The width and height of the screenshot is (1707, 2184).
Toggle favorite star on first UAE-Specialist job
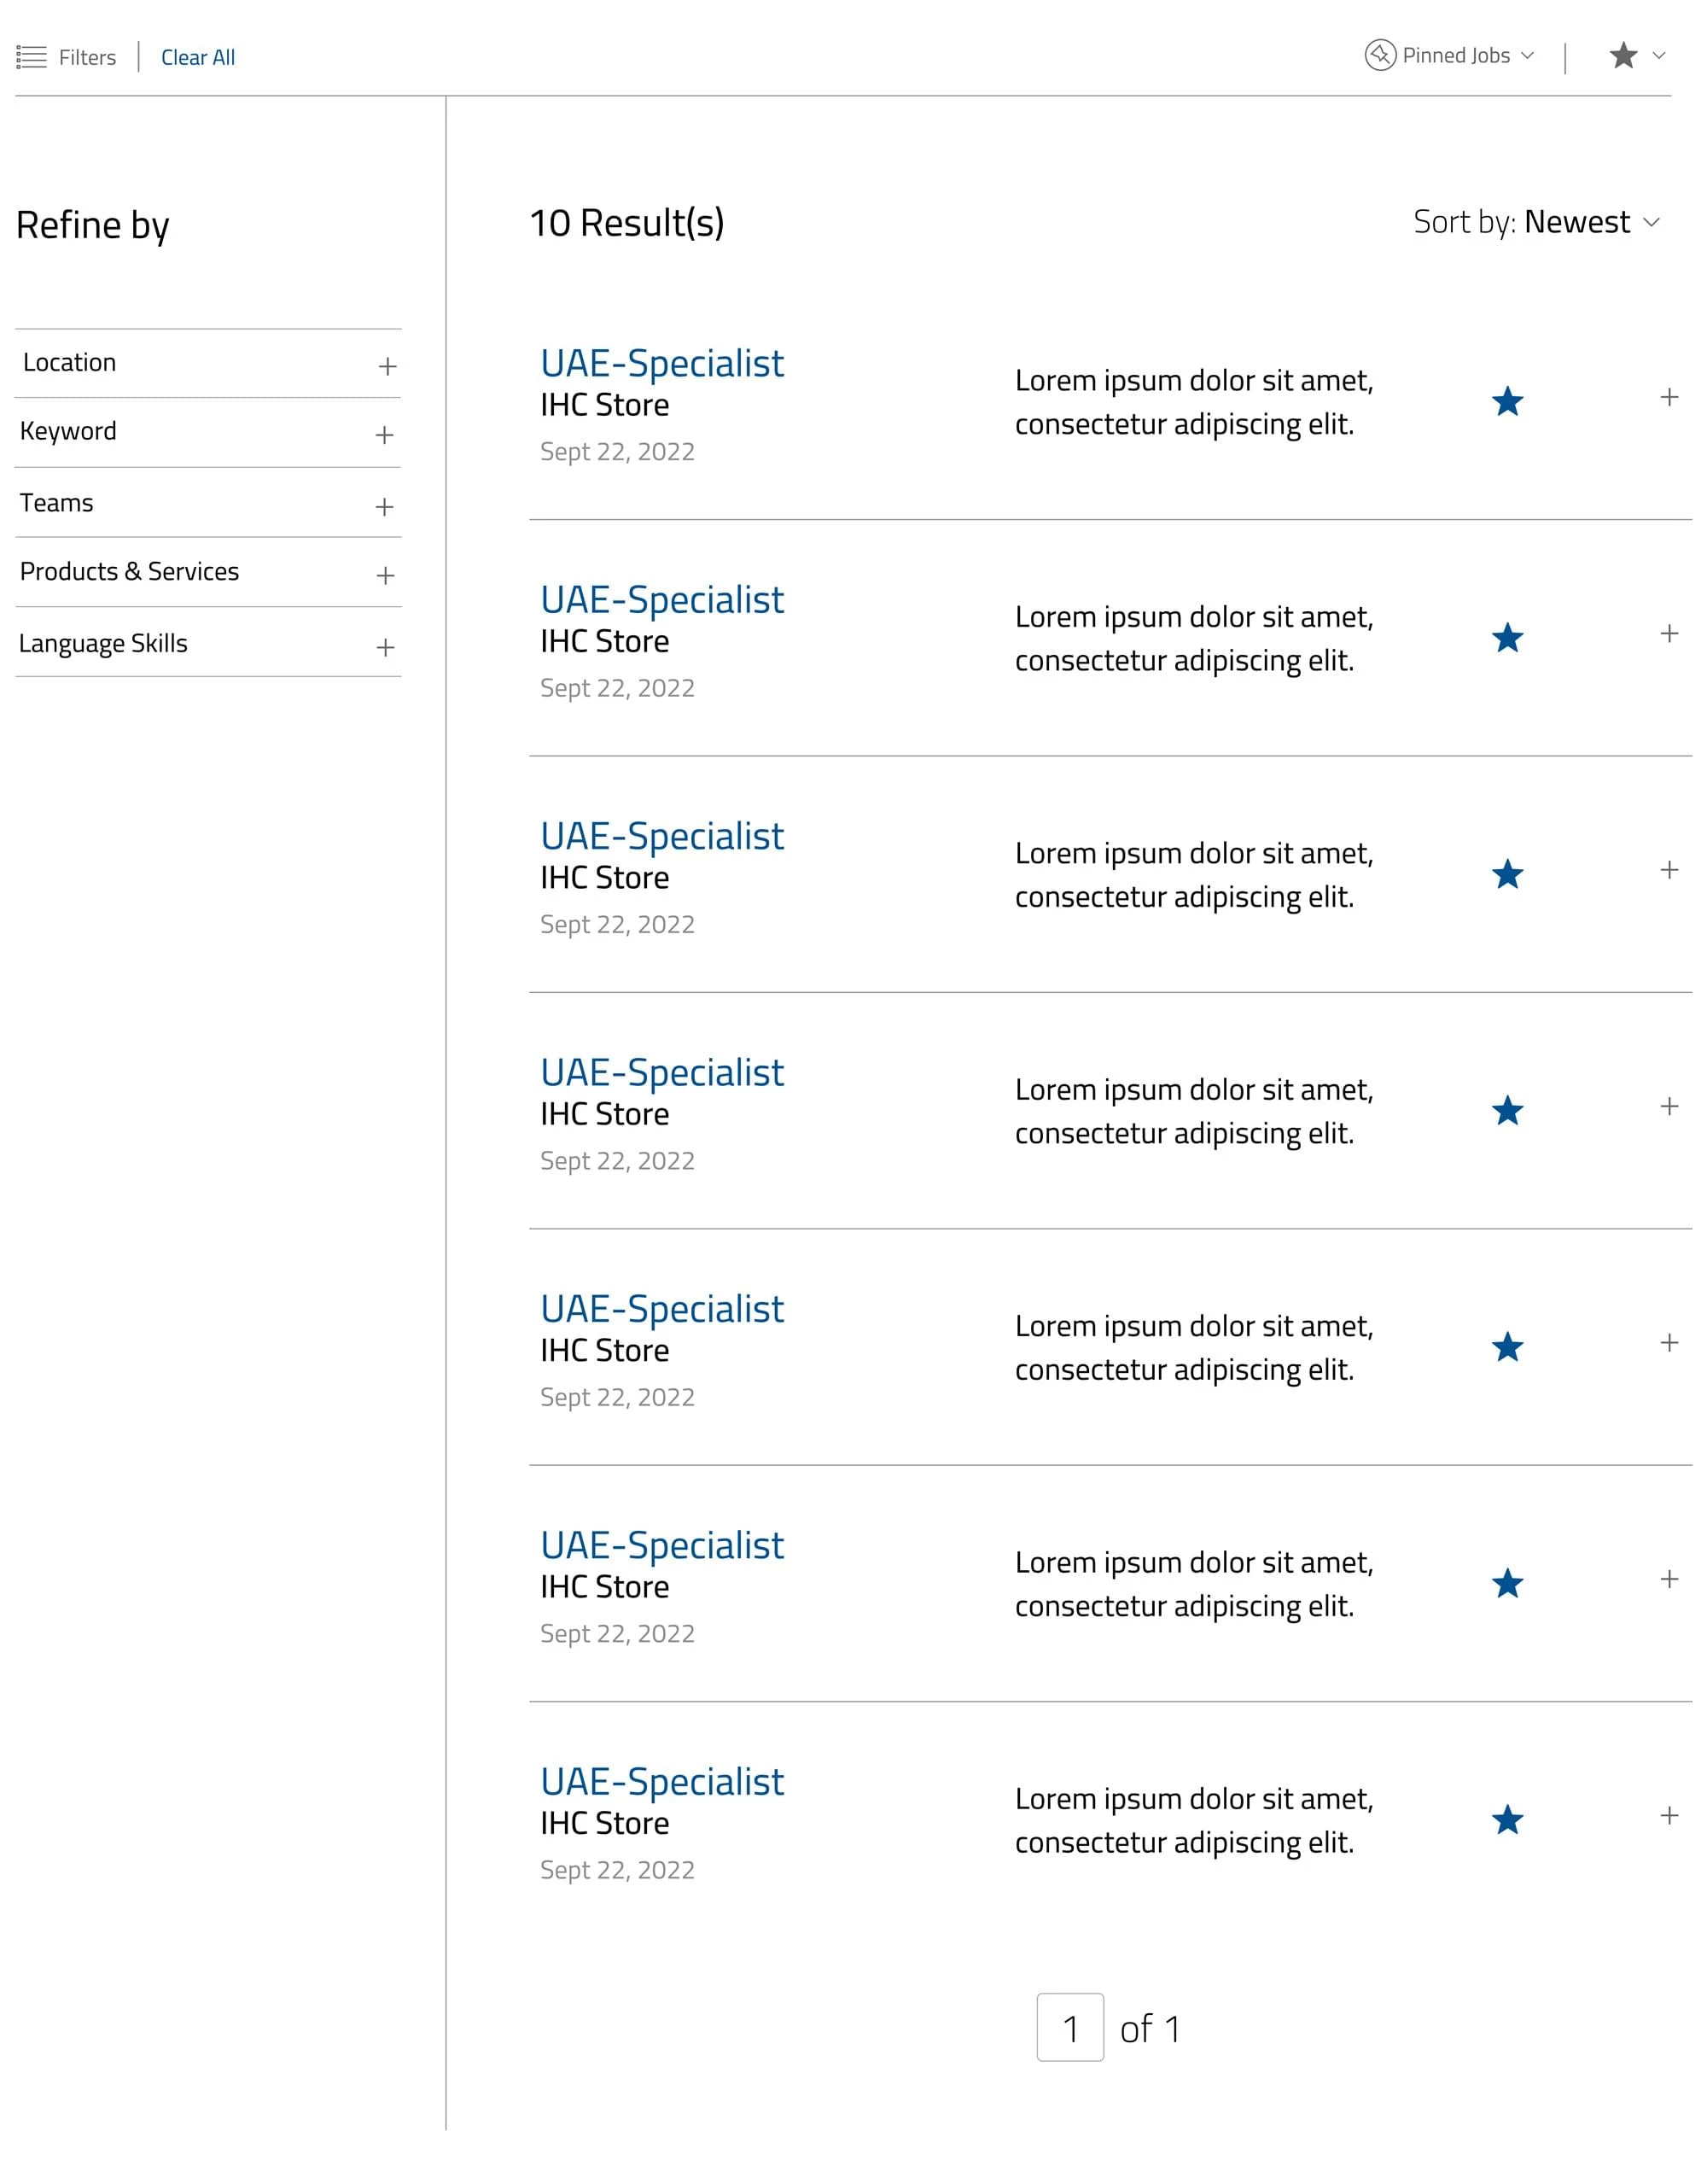pyautogui.click(x=1507, y=401)
